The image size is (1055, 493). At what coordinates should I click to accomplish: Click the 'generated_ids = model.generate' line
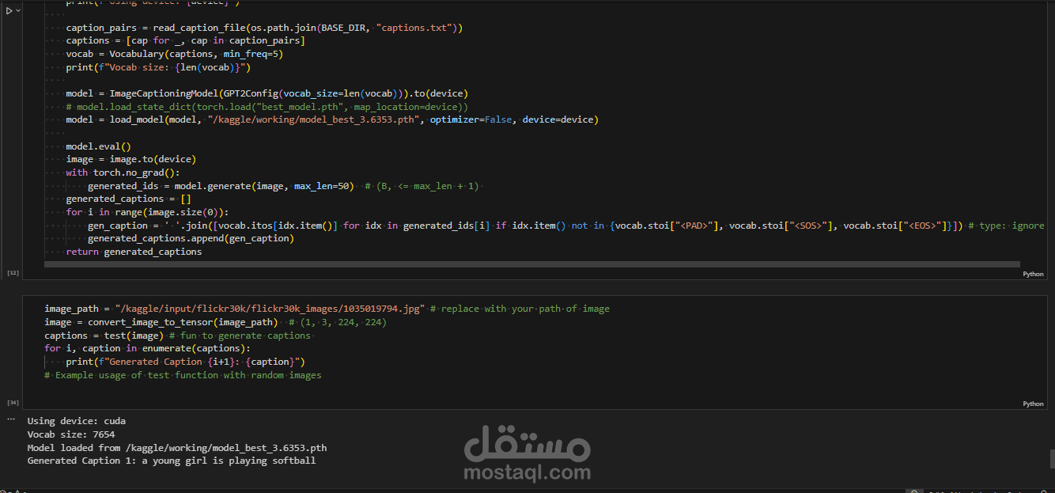coord(284,186)
